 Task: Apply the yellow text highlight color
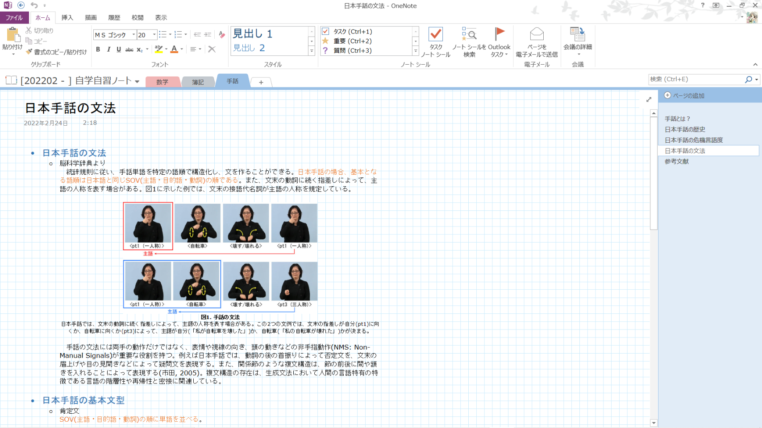158,49
